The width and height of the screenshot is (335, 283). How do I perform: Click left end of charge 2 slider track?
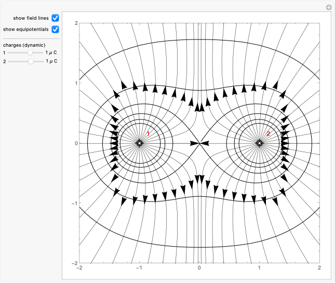point(9,61)
